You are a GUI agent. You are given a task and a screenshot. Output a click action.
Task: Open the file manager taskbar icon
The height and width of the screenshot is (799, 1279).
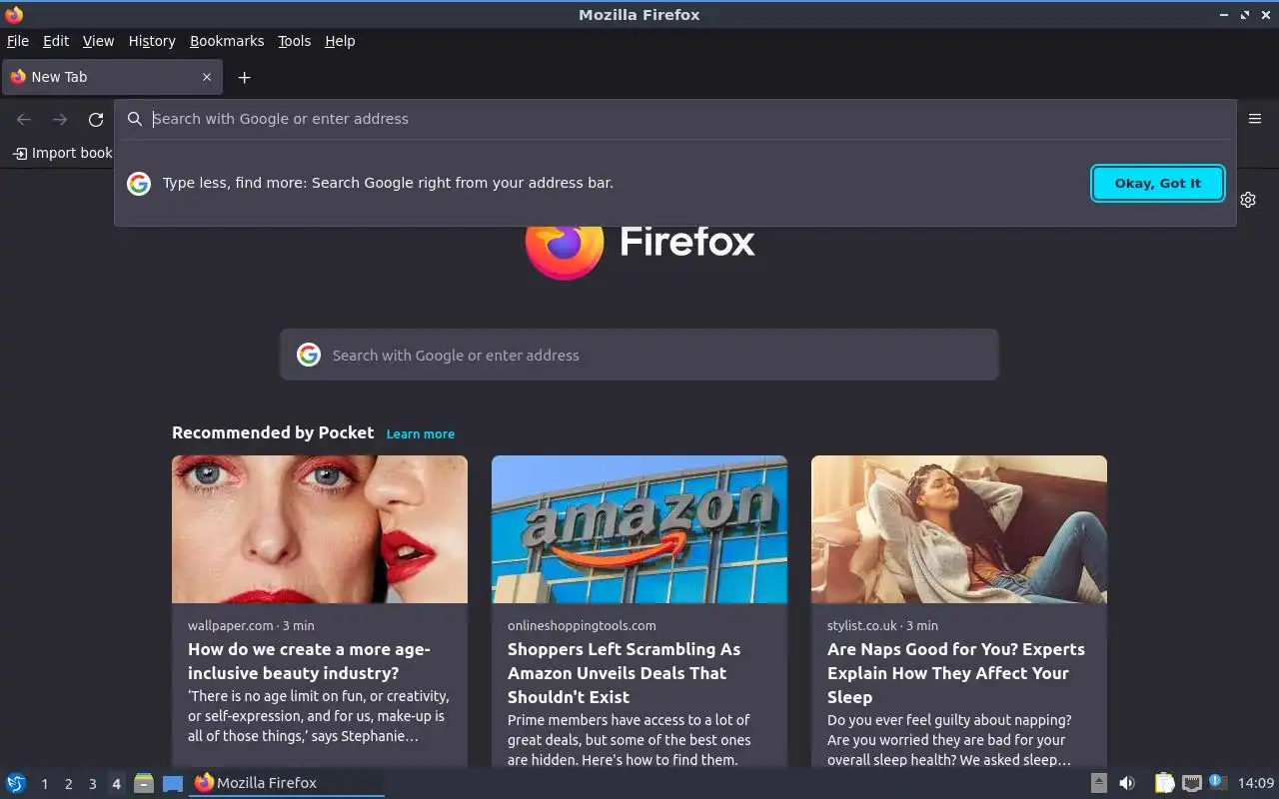pos(144,783)
